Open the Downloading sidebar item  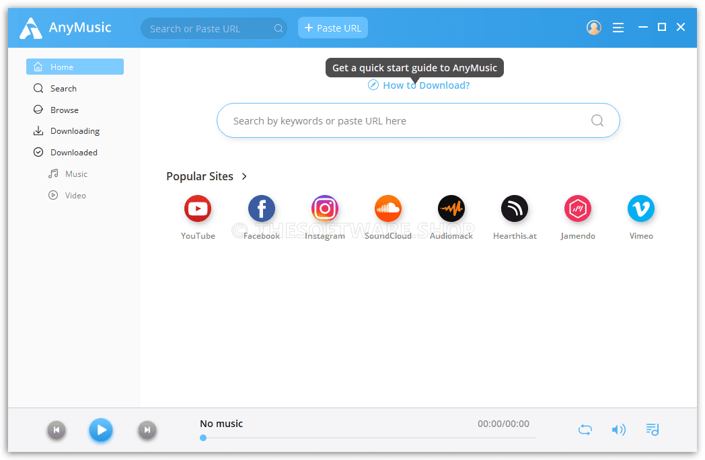pyautogui.click(x=75, y=131)
